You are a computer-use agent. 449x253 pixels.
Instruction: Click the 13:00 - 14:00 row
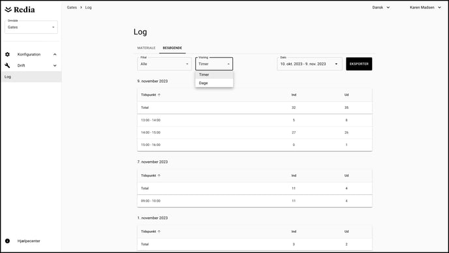[x=255, y=120]
